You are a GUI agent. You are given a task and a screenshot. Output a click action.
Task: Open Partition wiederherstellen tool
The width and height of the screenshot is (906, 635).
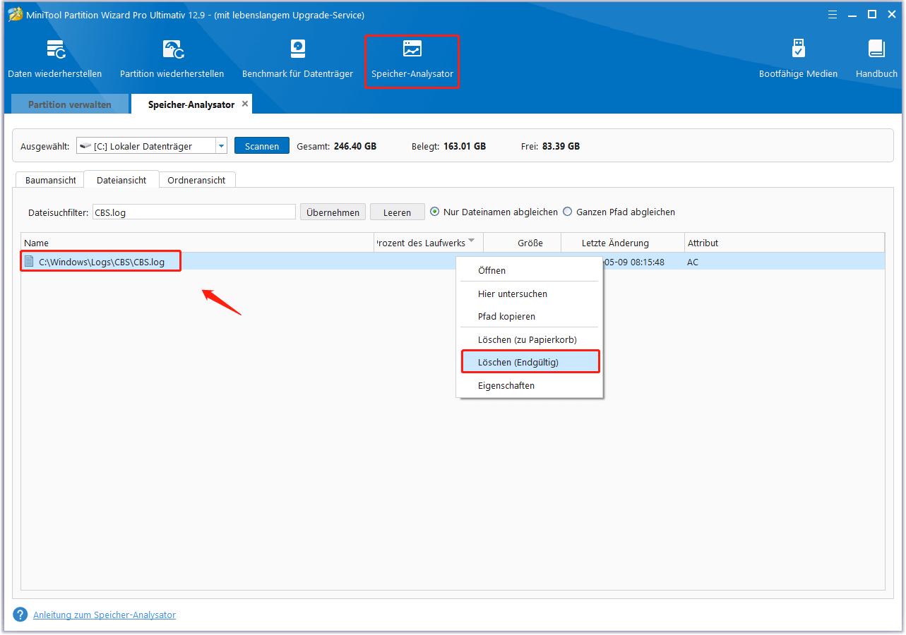pyautogui.click(x=172, y=59)
